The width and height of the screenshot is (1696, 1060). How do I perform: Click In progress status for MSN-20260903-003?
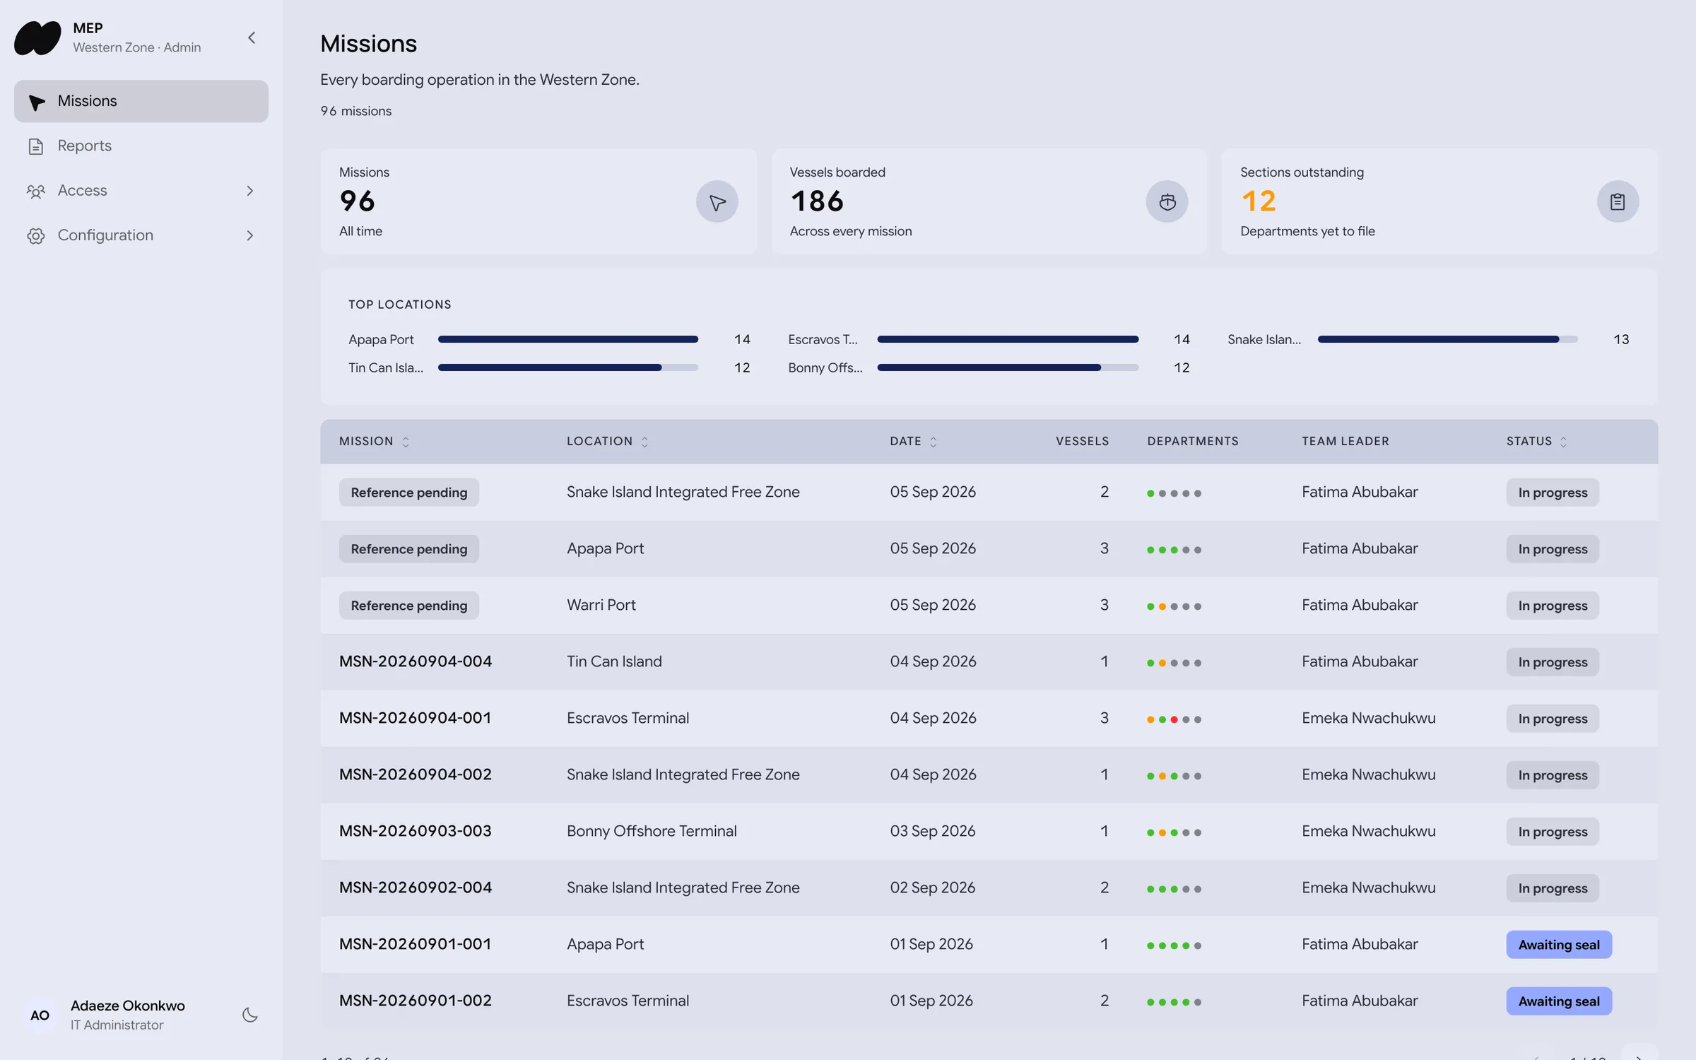pos(1553,832)
